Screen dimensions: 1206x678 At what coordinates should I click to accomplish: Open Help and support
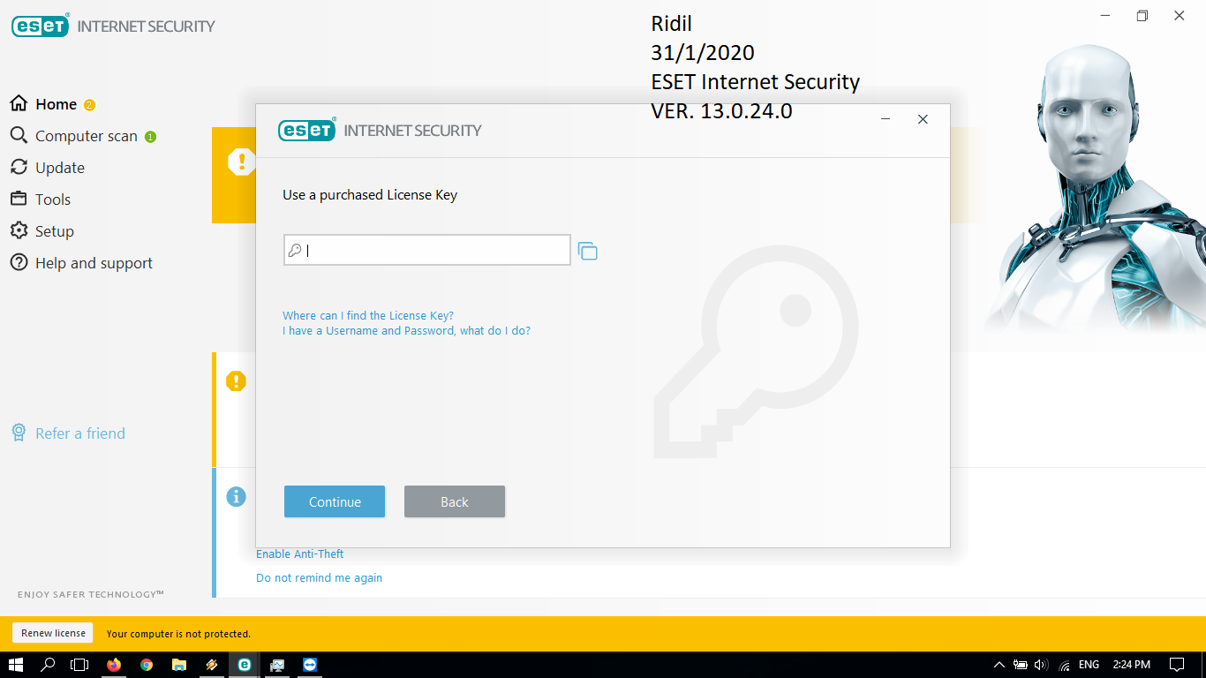point(94,263)
